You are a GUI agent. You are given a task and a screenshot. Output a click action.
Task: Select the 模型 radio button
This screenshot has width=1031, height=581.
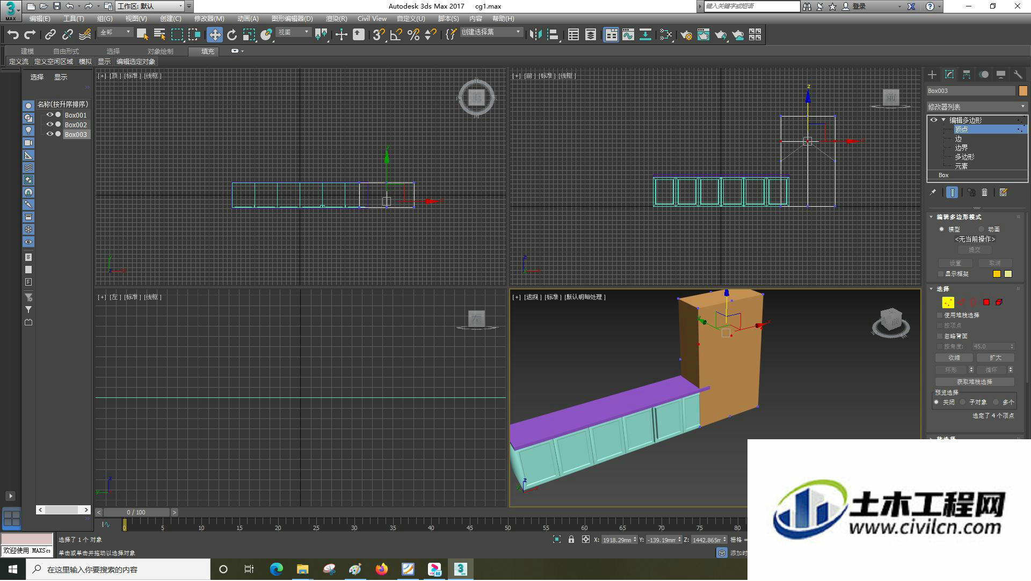941,229
